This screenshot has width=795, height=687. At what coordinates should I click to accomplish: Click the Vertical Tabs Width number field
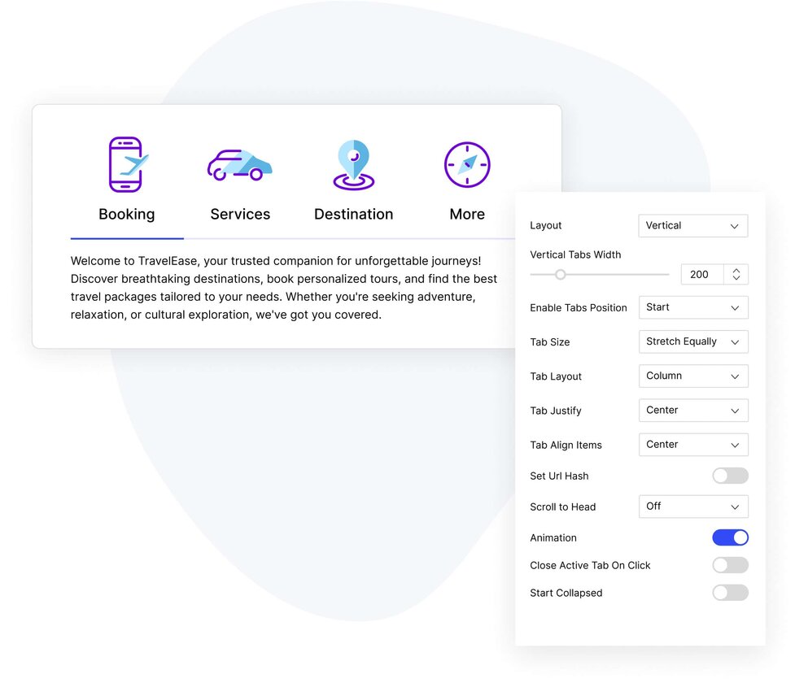701,275
